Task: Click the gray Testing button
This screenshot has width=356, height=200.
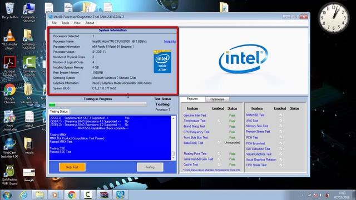Action: [150, 167]
